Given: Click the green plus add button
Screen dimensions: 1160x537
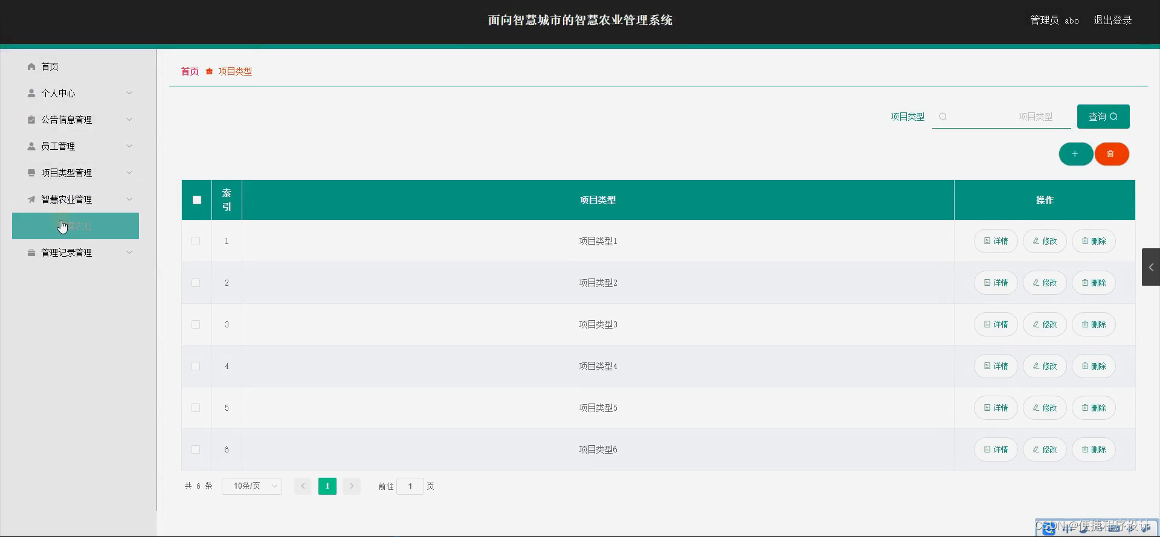Looking at the screenshot, I should click(1075, 154).
